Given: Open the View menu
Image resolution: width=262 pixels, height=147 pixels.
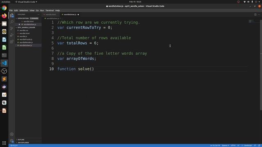Looking at the screenshot, I should coord(32,11).
